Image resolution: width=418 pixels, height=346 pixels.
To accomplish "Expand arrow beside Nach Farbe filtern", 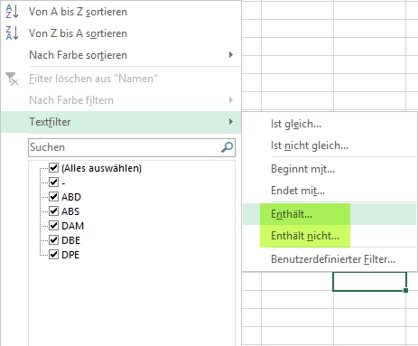I will [x=231, y=100].
